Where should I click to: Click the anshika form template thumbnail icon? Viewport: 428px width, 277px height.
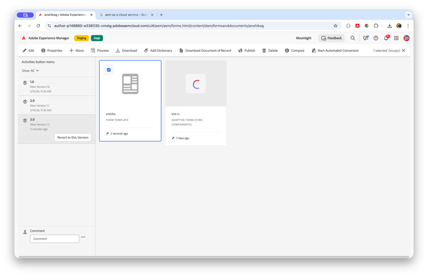tap(130, 84)
